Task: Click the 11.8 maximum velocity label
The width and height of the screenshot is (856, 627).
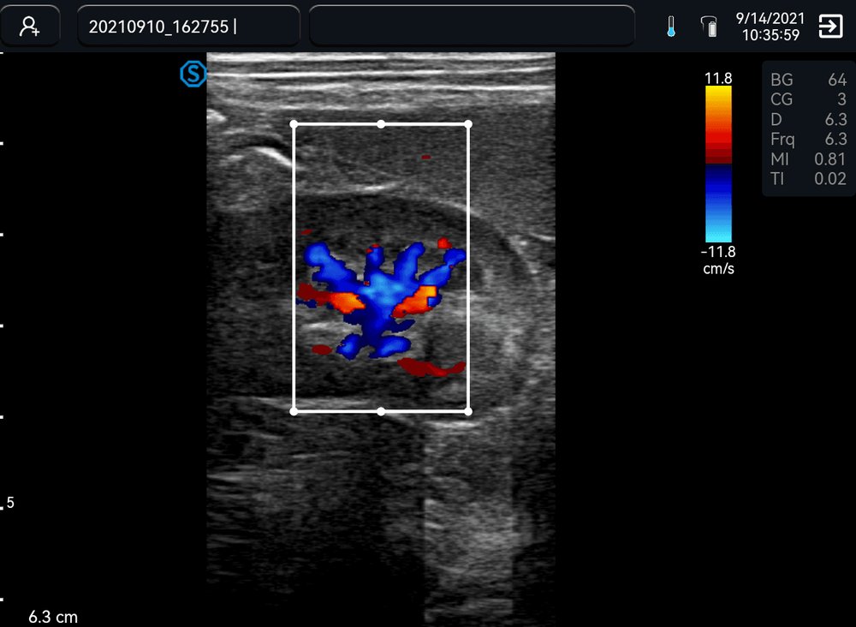Action: pyautogui.click(x=718, y=78)
